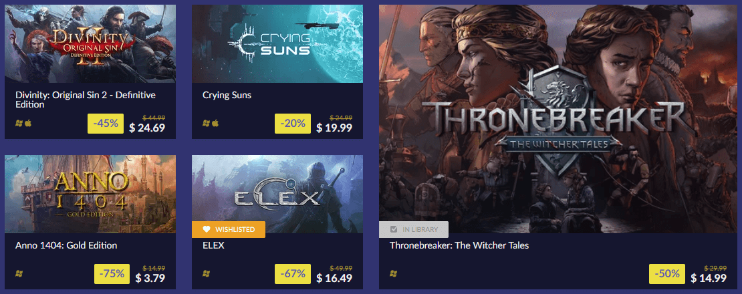Click heart icon on ELEX Wishlisted badge

[206, 229]
